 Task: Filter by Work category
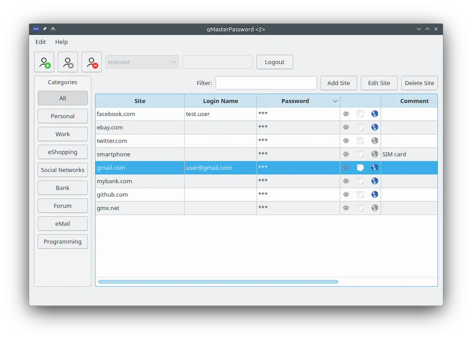[x=63, y=134]
